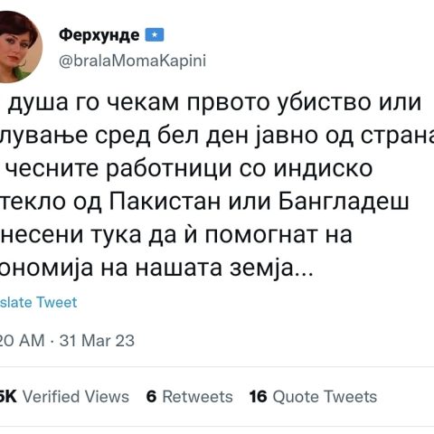Click the Translate Tweet link
434x434 pixels.
39,302
